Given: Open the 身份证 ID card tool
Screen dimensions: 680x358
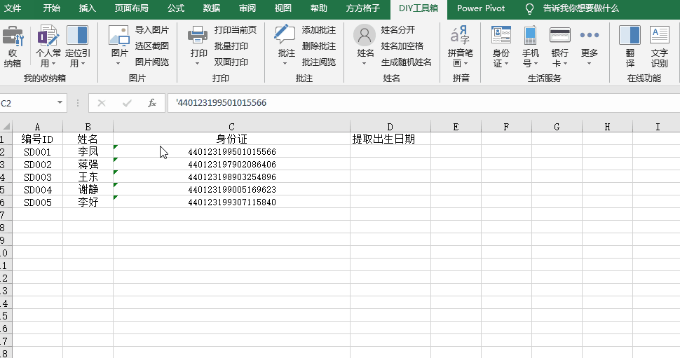Looking at the screenshot, I should 501,36.
